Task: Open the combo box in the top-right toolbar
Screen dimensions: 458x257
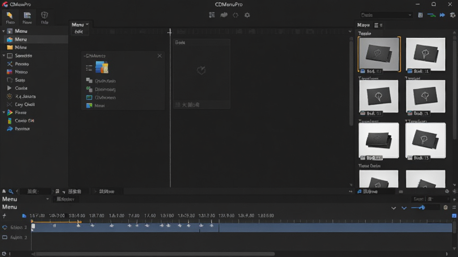Action: point(386,15)
